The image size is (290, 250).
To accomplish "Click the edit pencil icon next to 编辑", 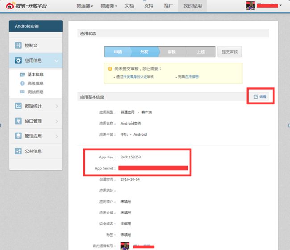I will pos(256,96).
